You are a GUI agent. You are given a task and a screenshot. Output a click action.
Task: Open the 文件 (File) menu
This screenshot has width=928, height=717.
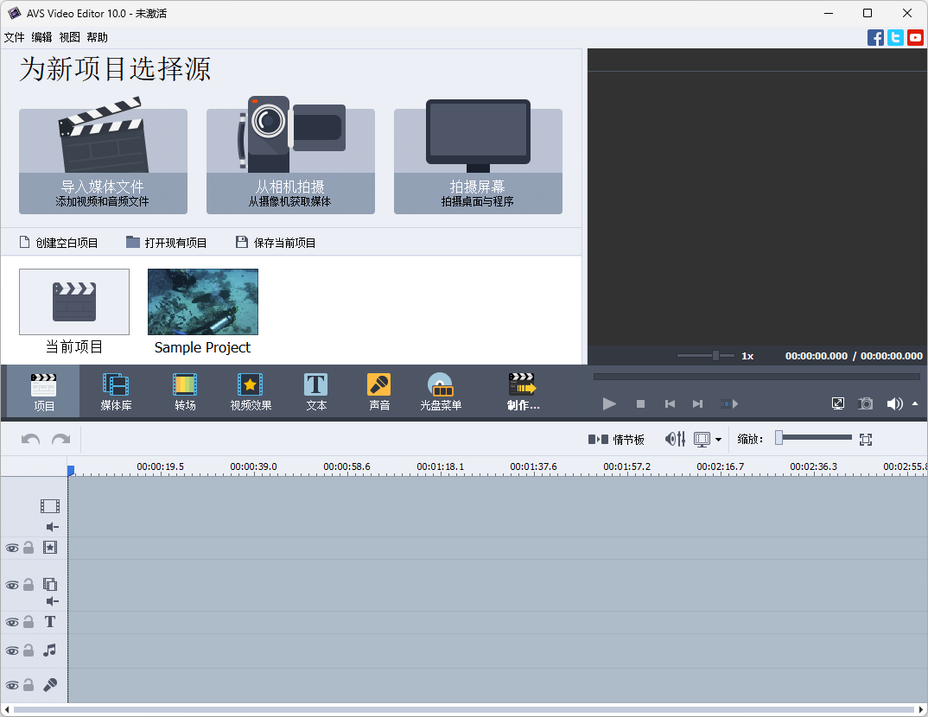(14, 37)
